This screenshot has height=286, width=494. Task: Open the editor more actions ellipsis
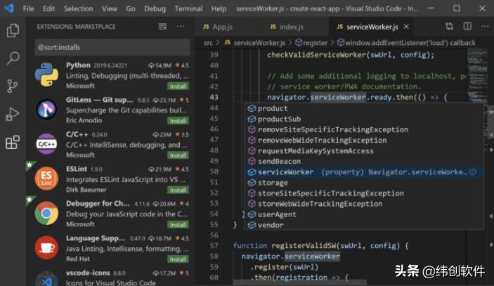(x=484, y=27)
